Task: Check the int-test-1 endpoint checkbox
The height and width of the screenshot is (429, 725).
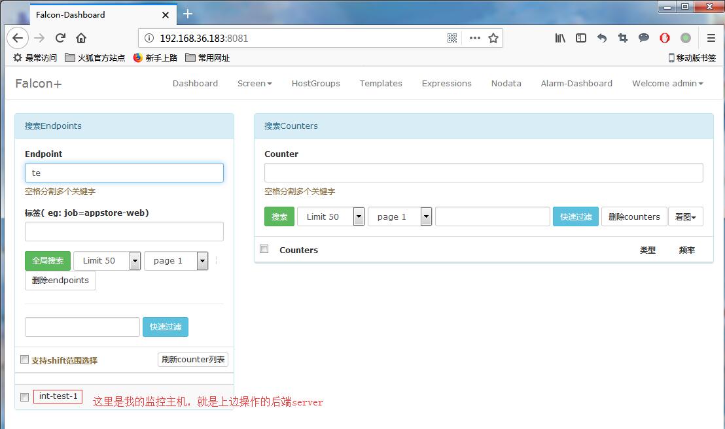Action: (25, 397)
